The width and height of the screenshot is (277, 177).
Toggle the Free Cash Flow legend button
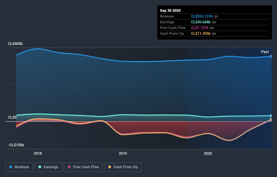click(x=83, y=167)
